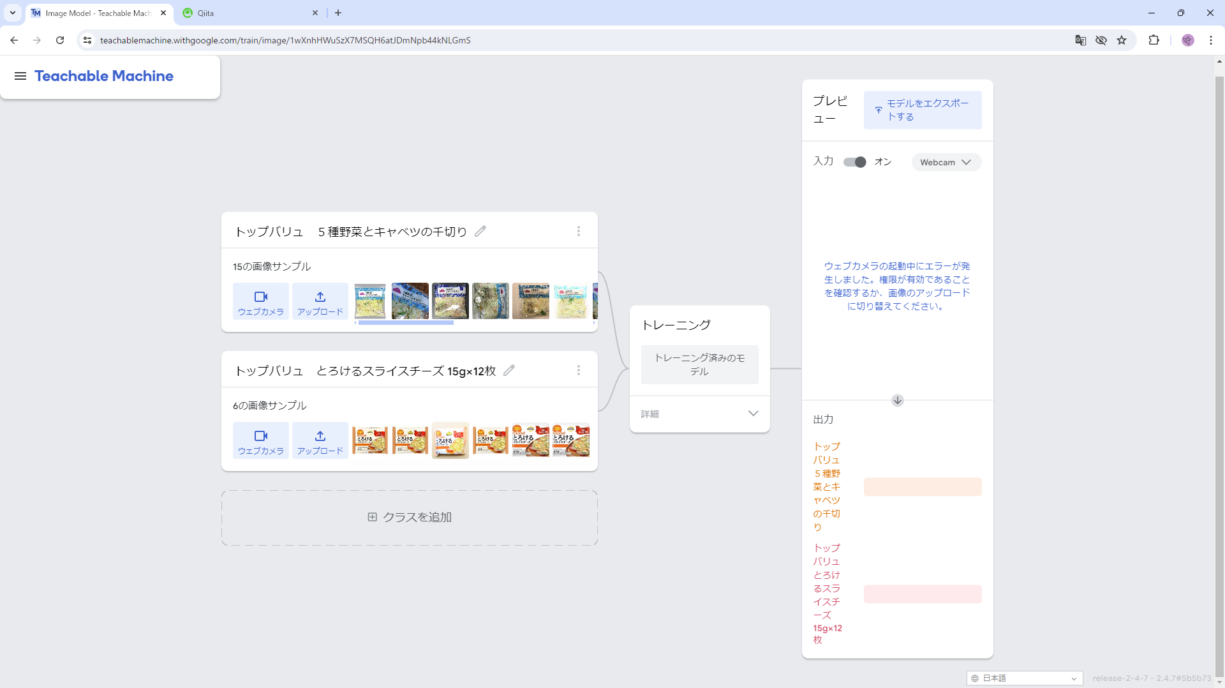
Task: Rename the とろけるスライスチーズ class
Action: [x=509, y=370]
